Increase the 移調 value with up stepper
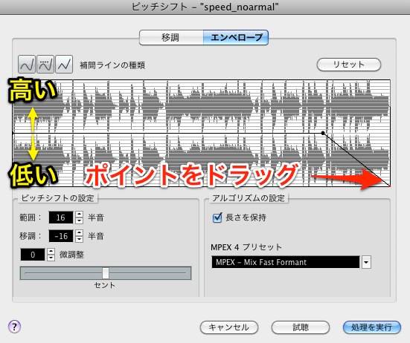410x343 pixels. 79,233
